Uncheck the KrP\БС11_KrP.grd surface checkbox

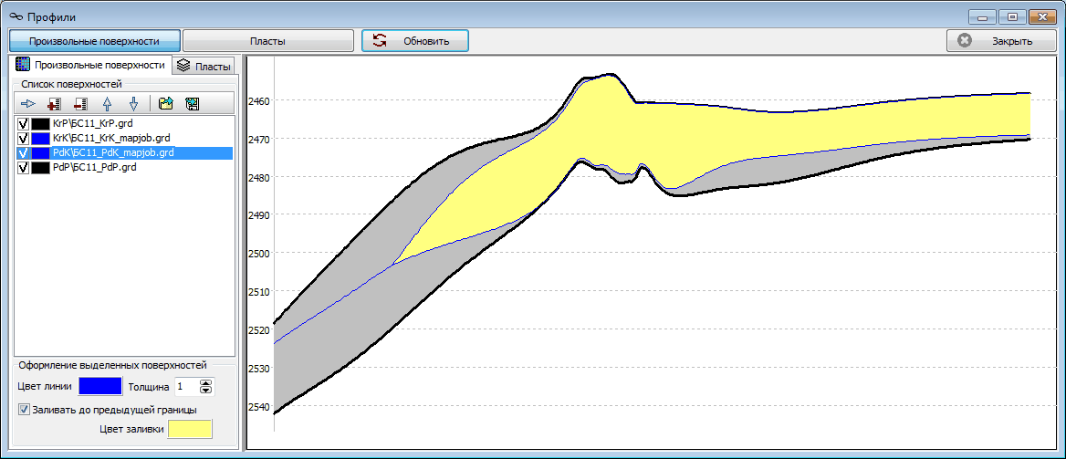[x=23, y=124]
